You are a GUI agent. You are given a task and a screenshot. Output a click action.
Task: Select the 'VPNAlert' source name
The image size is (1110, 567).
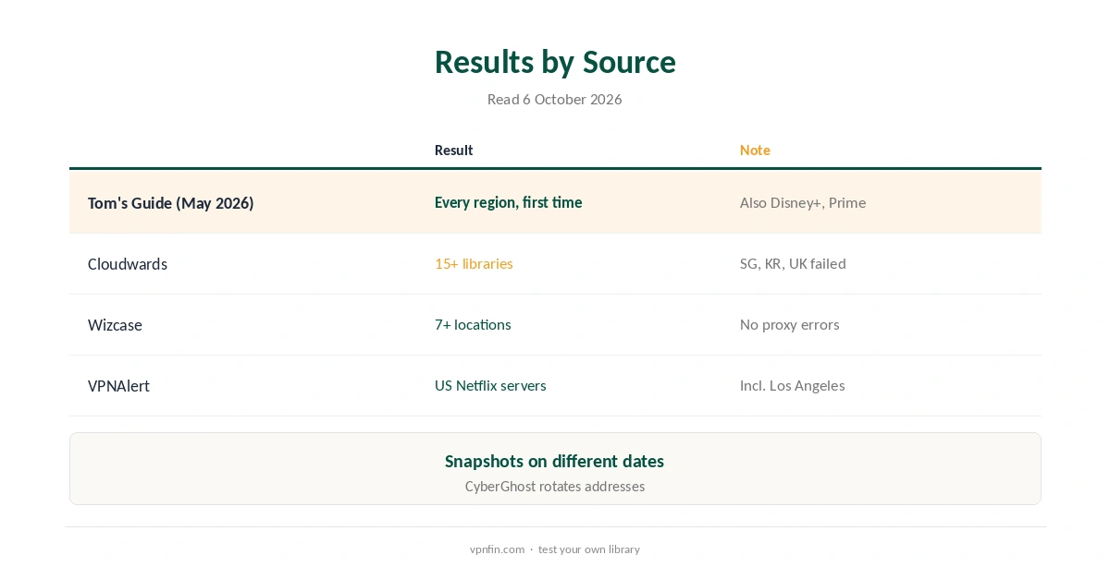118,385
